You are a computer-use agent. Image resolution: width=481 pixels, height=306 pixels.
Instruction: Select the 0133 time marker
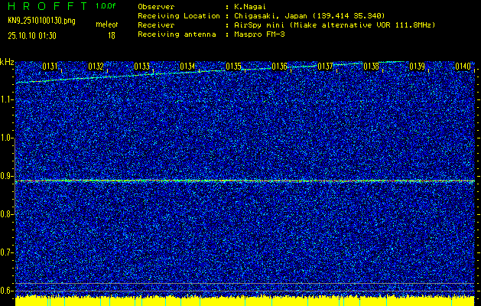[141, 67]
